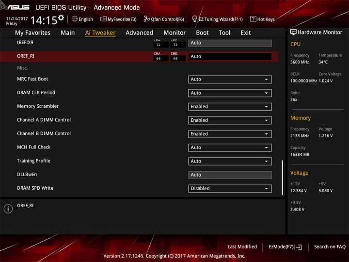Select the Ai Tweaker tab
Viewport: 349px width, 262px height.
coord(100,33)
